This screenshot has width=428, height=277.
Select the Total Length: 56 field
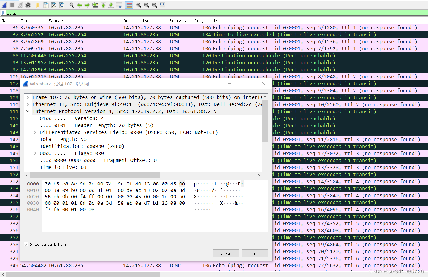pyautogui.click(x=63, y=139)
